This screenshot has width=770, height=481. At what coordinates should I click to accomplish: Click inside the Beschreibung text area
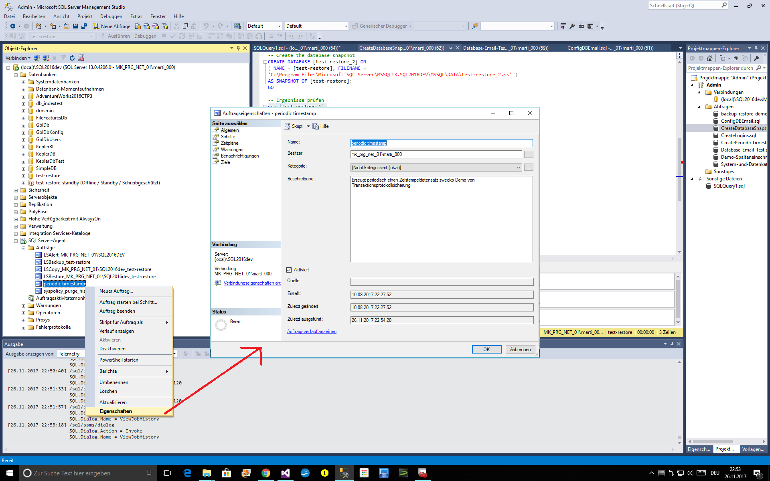442,219
